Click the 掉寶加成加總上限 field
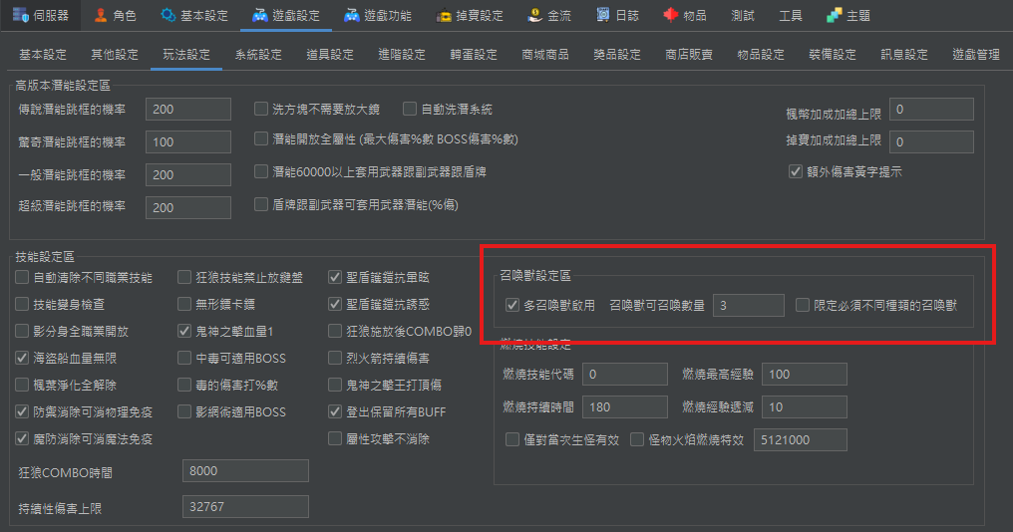This screenshot has height=532, width=1013. 931,142
